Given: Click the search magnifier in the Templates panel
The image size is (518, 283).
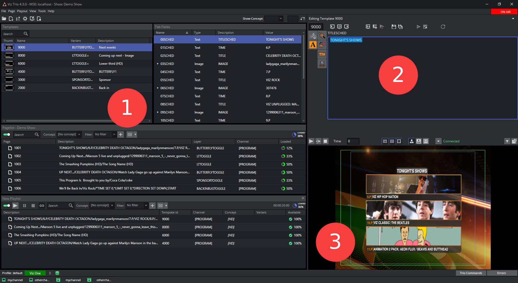Looking at the screenshot, I should click(x=26, y=34).
